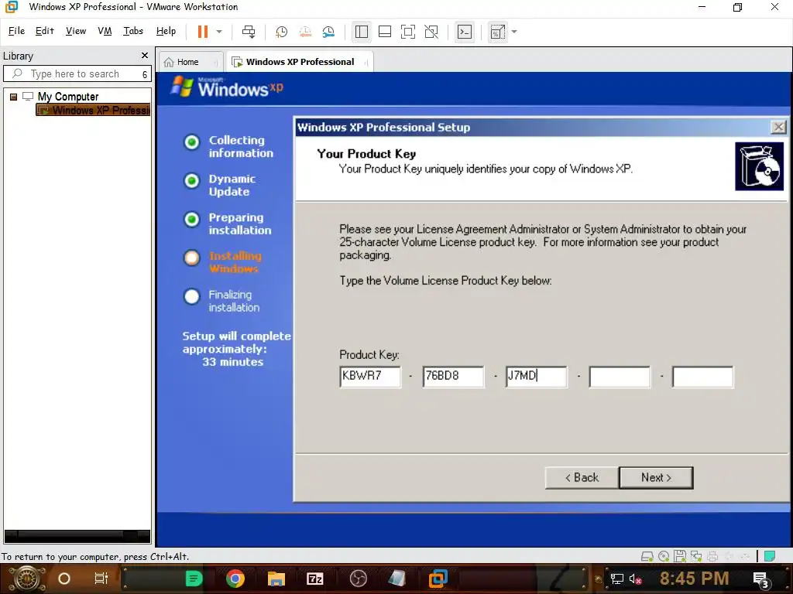Open the View menu

(76, 31)
